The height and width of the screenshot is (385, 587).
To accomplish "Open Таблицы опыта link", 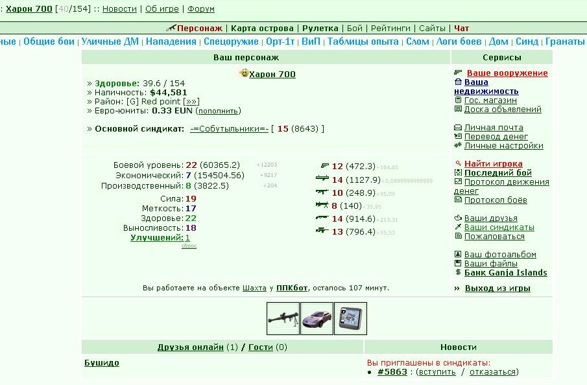I will (x=363, y=41).
